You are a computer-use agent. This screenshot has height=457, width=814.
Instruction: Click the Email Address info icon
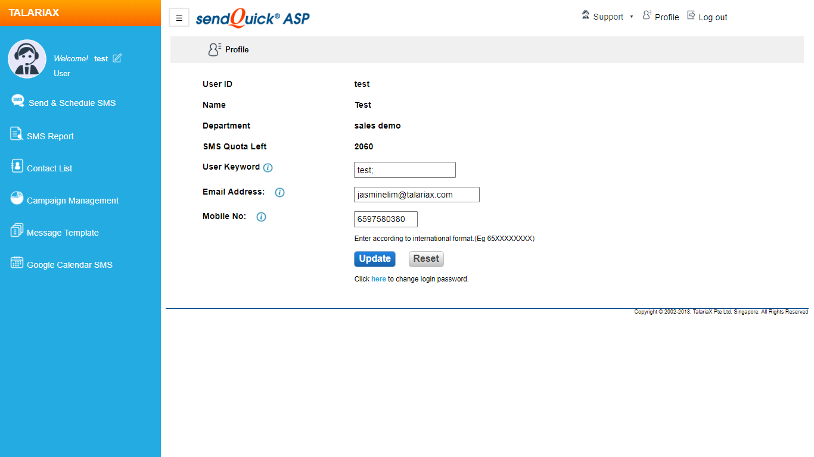[x=279, y=193]
